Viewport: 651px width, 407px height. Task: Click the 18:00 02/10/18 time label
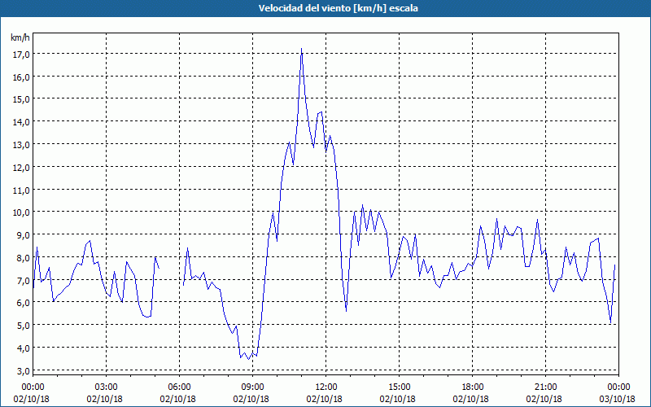(x=472, y=393)
